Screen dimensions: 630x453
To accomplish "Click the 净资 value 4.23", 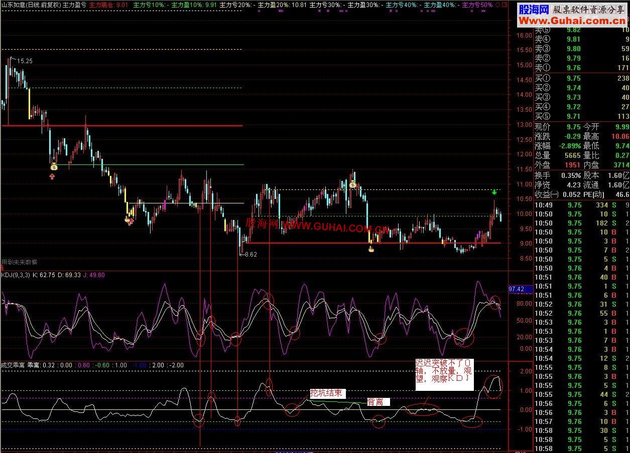I will 573,185.
